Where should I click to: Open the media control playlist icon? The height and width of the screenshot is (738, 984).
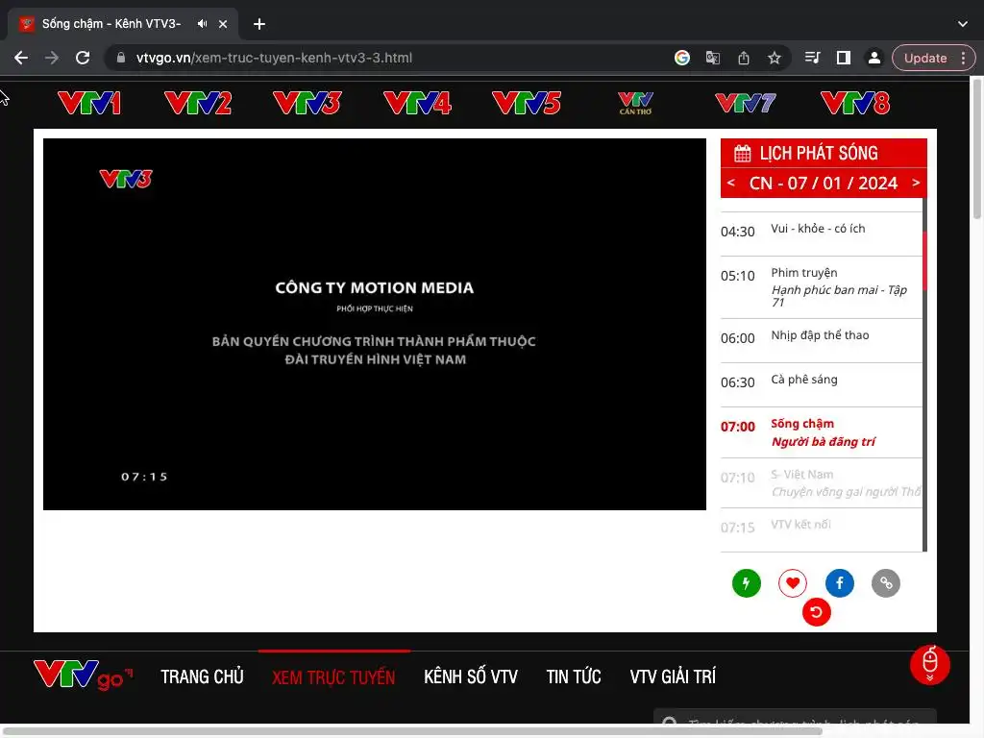pyautogui.click(x=813, y=58)
